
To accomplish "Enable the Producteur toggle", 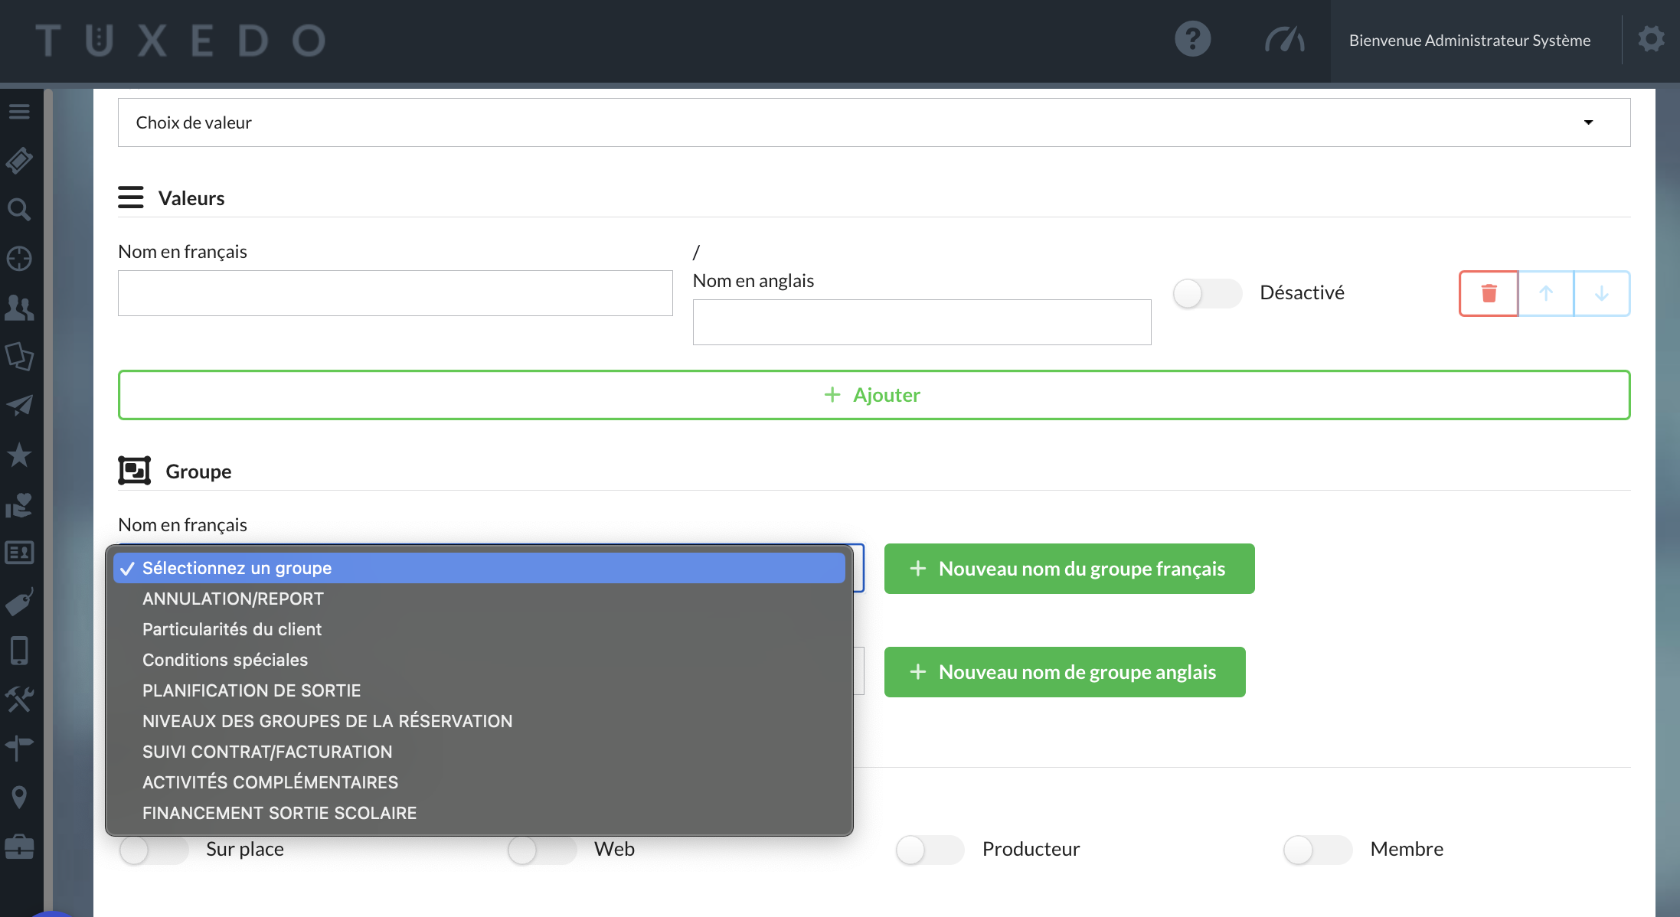I will pos(929,850).
